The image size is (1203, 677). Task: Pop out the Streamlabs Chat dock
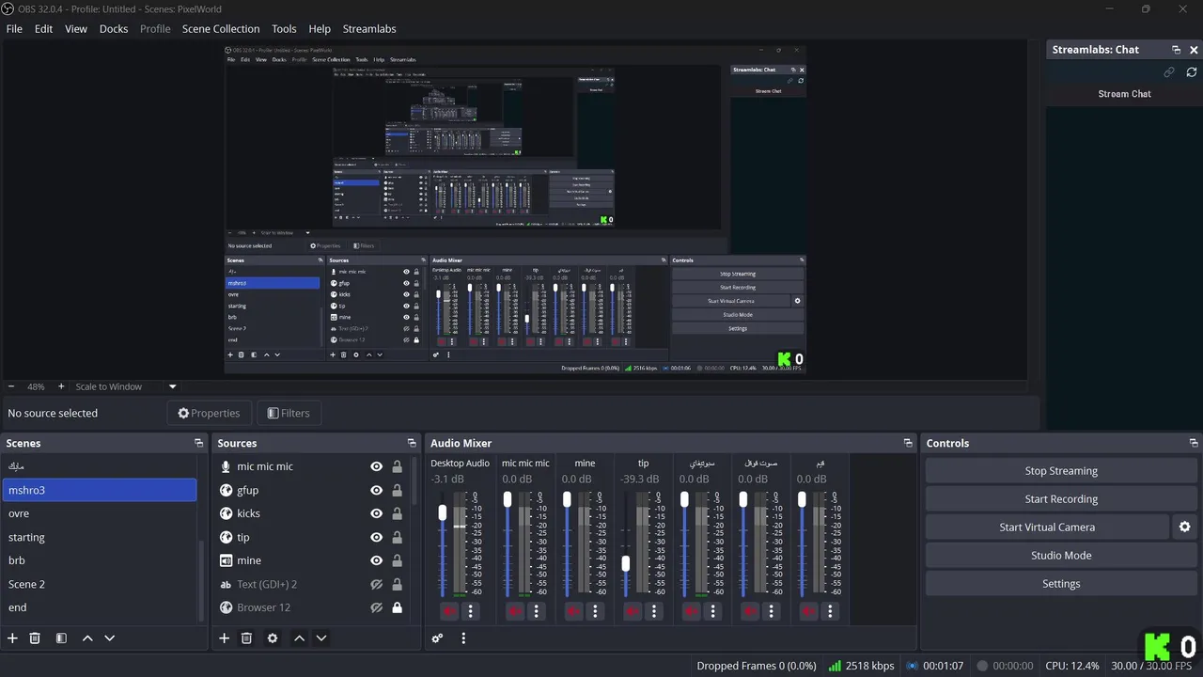[1176, 50]
